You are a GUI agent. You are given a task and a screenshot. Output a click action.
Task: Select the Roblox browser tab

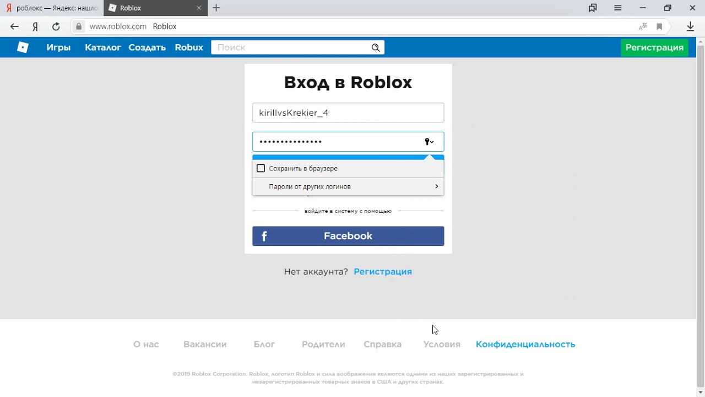pos(156,8)
